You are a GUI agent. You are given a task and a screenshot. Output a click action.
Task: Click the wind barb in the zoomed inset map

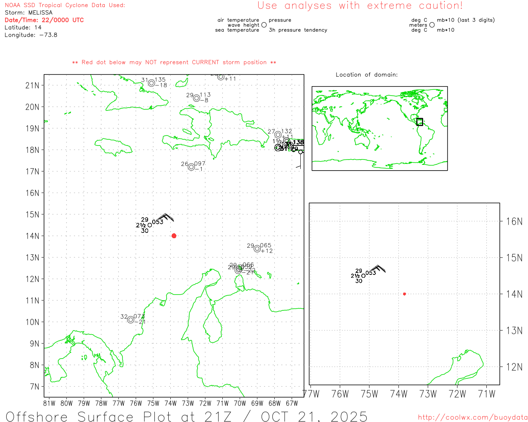click(378, 269)
